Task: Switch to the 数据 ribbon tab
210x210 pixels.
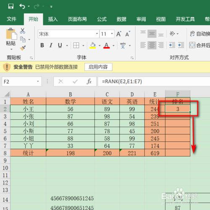Action: coord(121,19)
